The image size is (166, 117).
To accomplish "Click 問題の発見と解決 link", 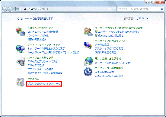I will [37, 40].
